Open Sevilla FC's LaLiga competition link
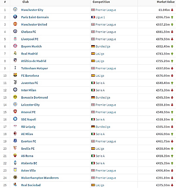The width and height of the screenshot is (176, 188). tap(100, 149)
